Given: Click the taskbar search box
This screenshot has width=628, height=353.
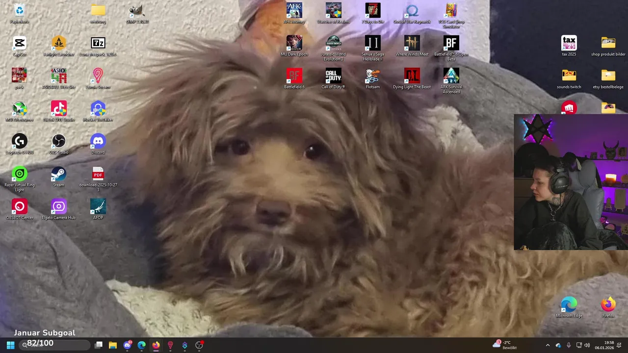Looking at the screenshot, I should (54, 345).
